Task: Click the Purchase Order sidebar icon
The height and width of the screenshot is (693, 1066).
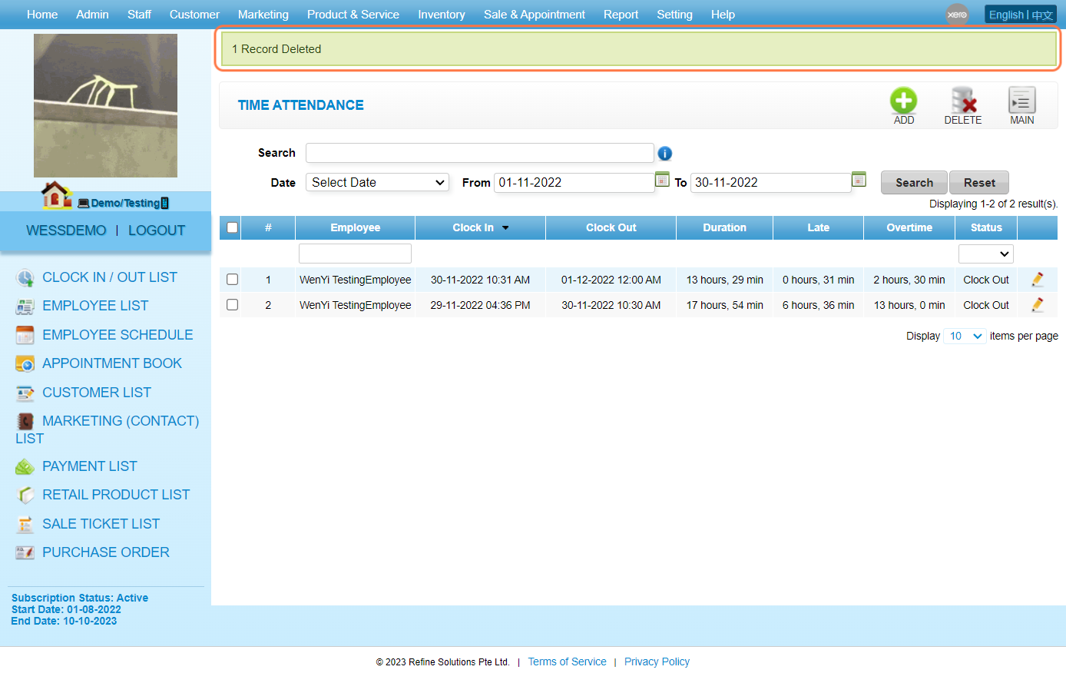Action: click(25, 553)
